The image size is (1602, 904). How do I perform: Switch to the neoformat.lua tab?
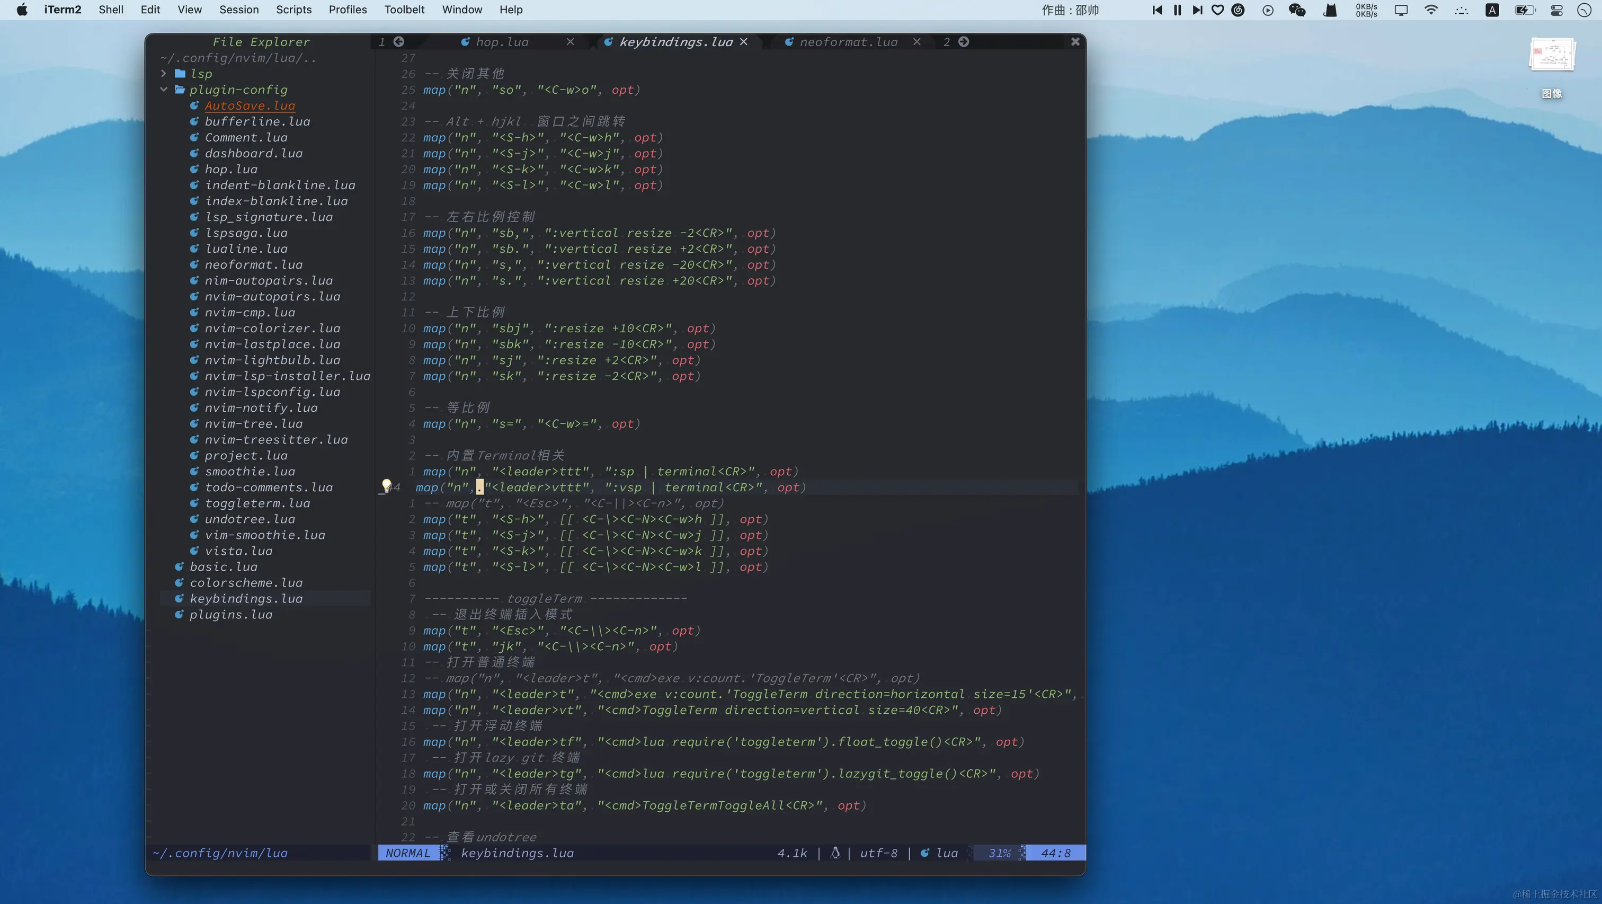point(848,42)
